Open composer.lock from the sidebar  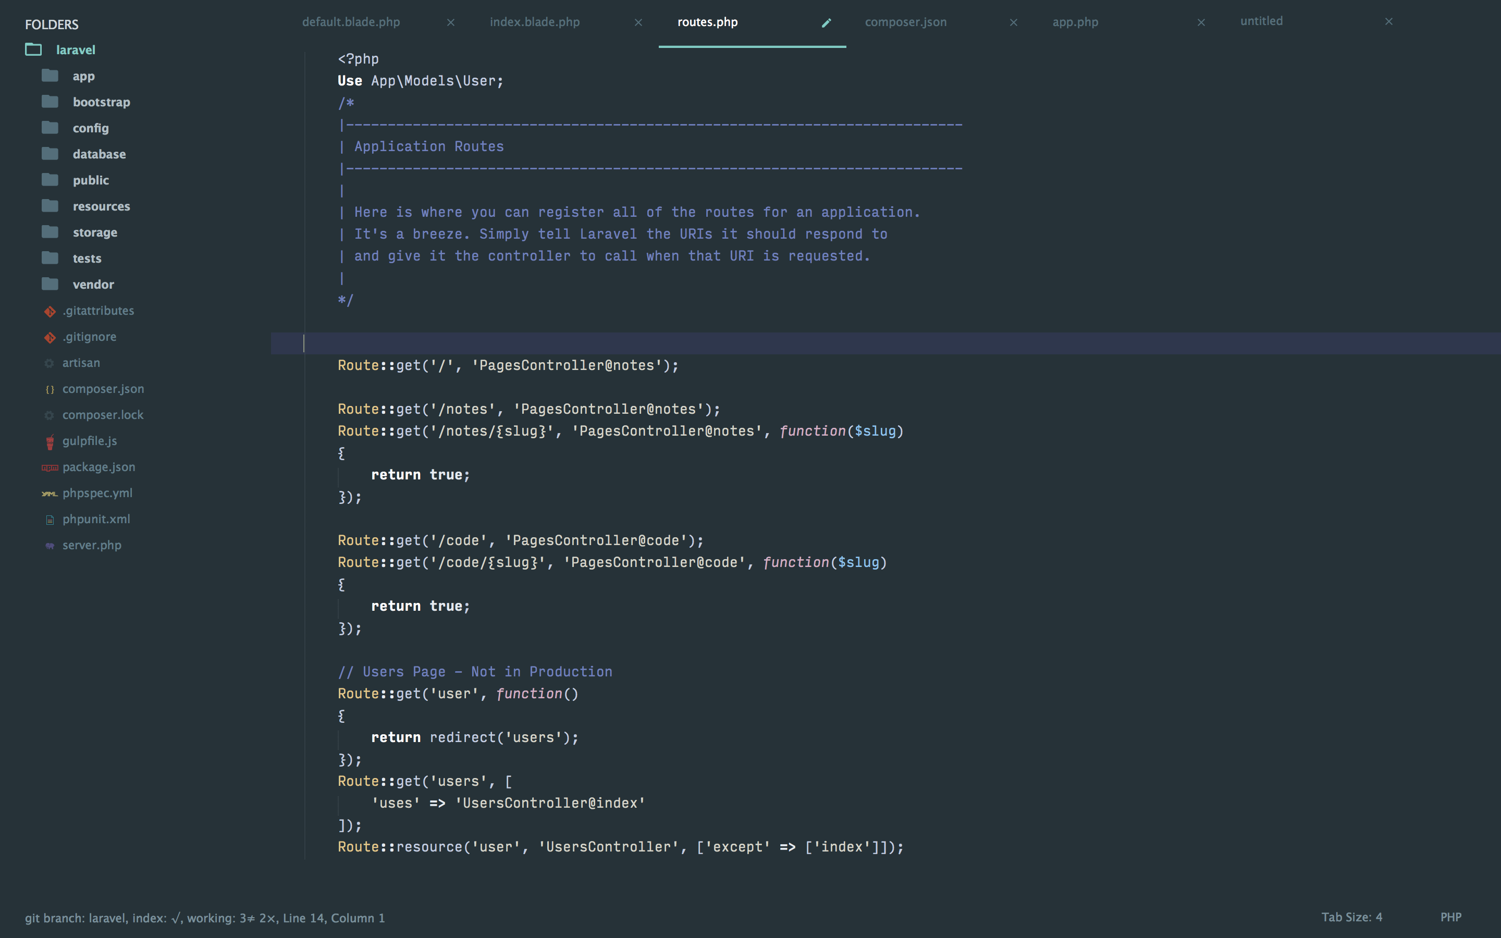pos(103,415)
